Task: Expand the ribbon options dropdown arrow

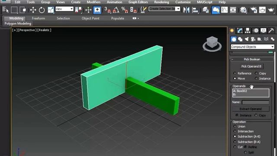Action: pos(138,18)
